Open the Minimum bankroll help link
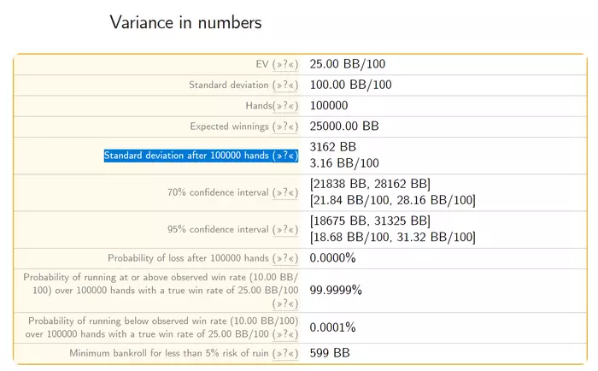 [285, 354]
